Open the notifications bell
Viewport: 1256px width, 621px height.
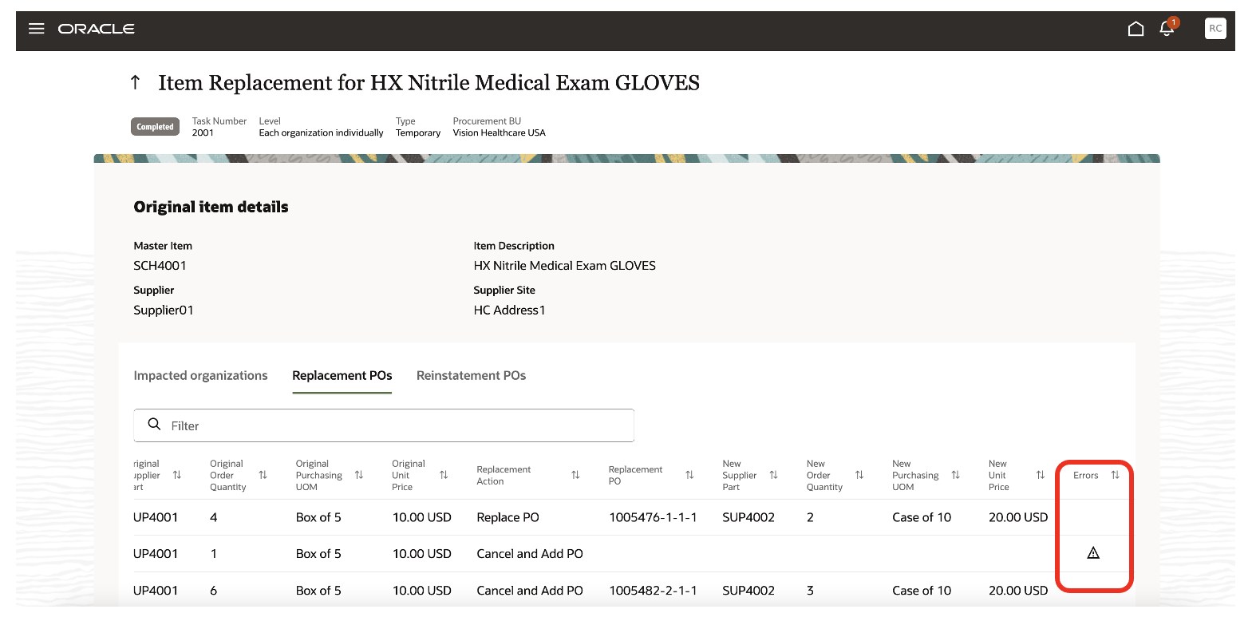tap(1167, 30)
